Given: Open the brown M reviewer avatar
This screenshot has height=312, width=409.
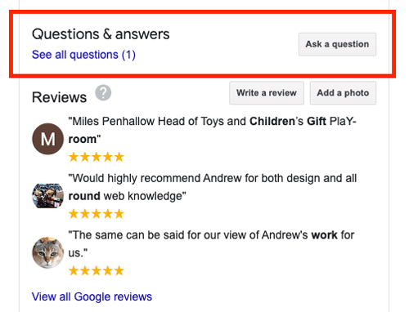Looking at the screenshot, I should 48,139.
